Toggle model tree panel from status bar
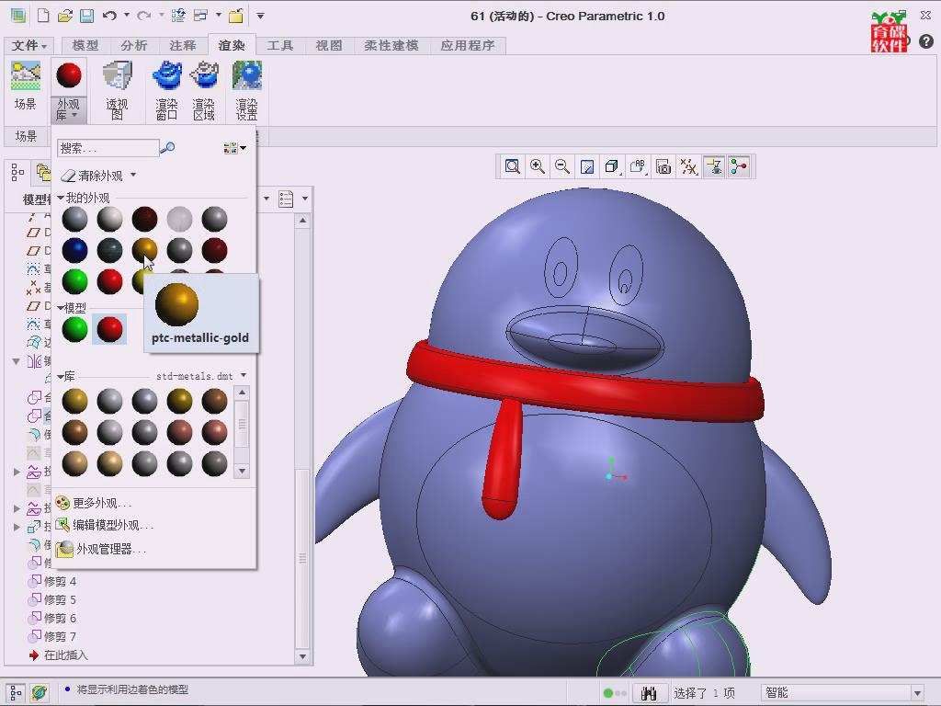 click(17, 693)
